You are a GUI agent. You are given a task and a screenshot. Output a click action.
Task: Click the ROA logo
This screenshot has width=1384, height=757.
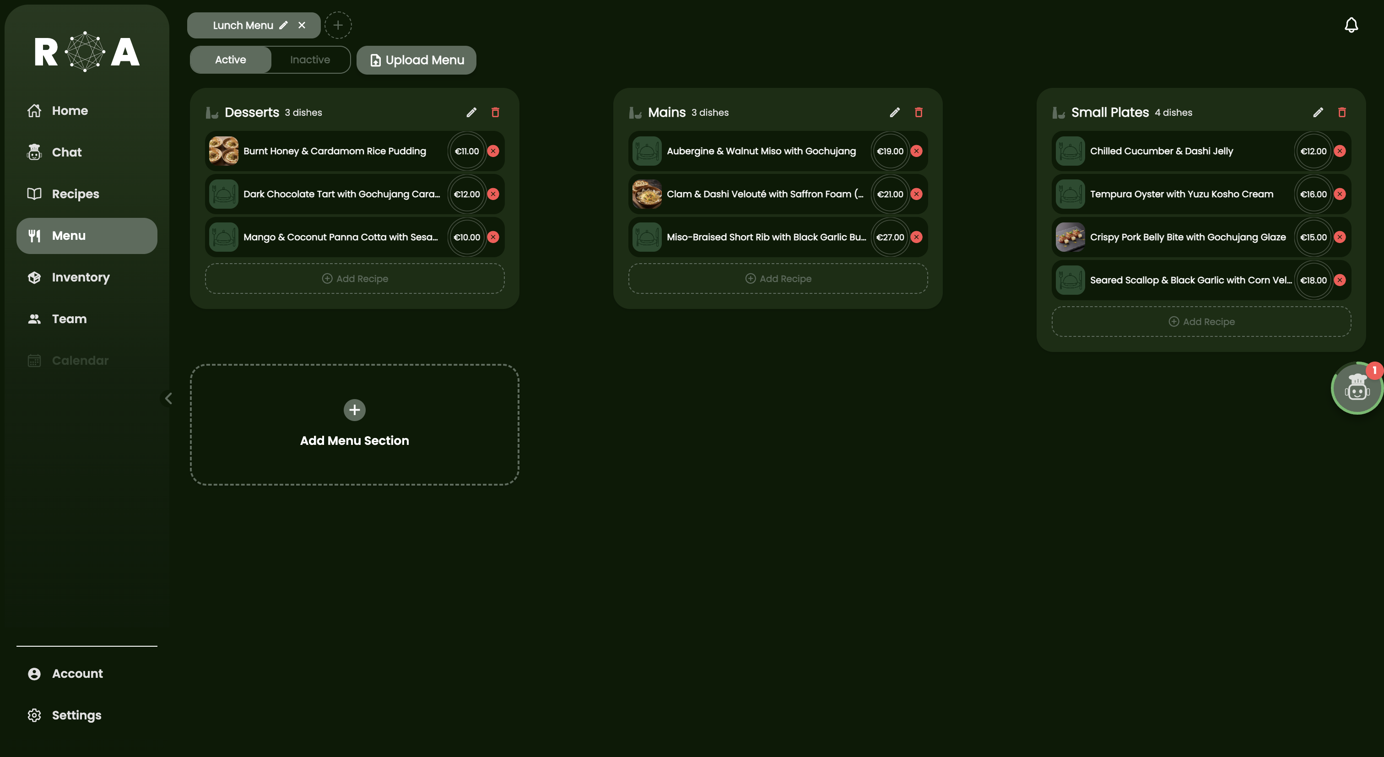click(x=87, y=52)
